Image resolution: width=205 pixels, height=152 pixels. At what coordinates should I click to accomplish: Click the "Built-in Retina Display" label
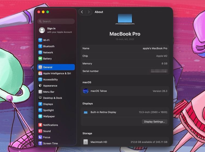click(103, 112)
